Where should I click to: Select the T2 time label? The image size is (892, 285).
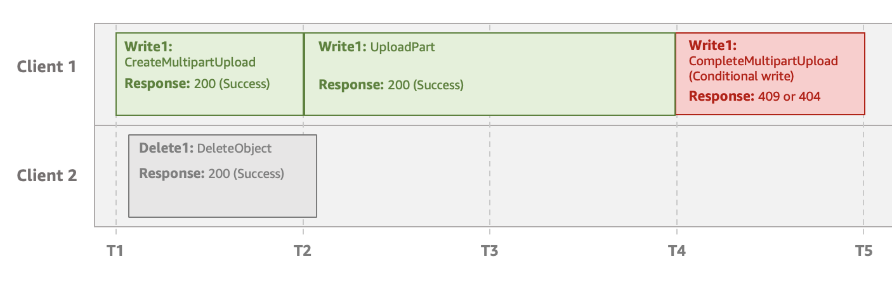tap(302, 251)
